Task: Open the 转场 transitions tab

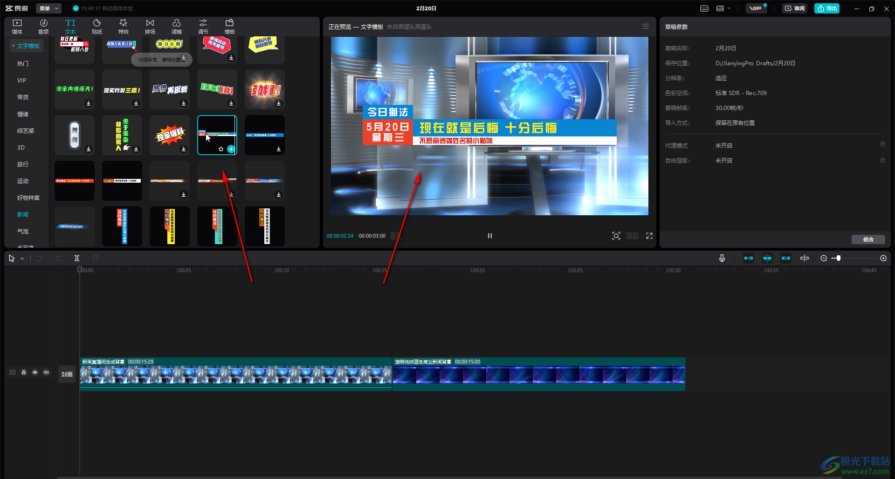Action: [x=150, y=27]
